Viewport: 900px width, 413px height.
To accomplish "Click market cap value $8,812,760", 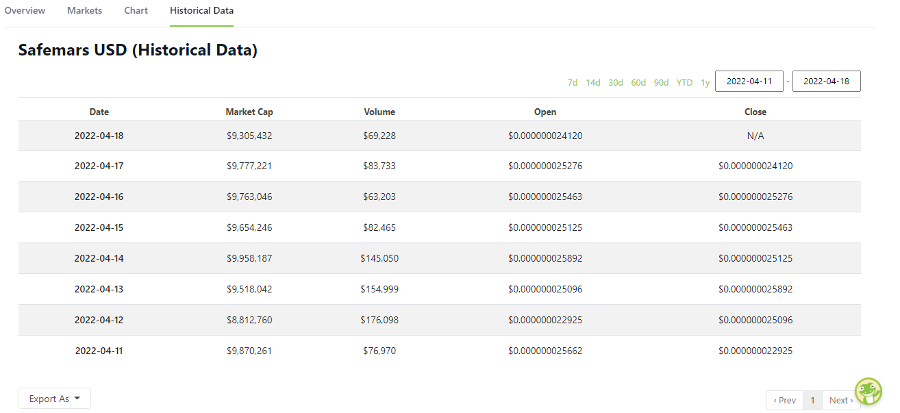I will 249,320.
